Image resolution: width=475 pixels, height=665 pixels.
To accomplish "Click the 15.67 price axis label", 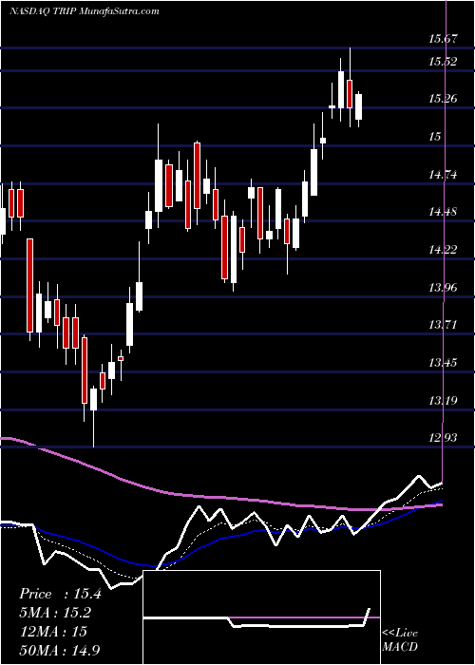I will point(443,39).
